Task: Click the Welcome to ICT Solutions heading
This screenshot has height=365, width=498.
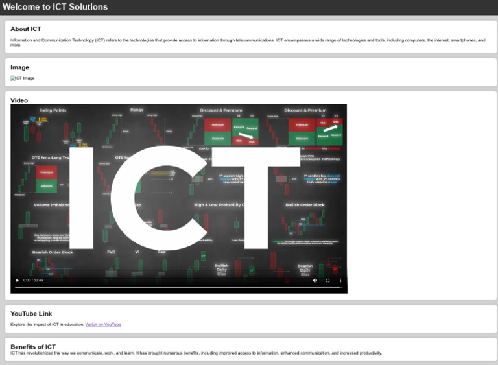Action: point(55,7)
